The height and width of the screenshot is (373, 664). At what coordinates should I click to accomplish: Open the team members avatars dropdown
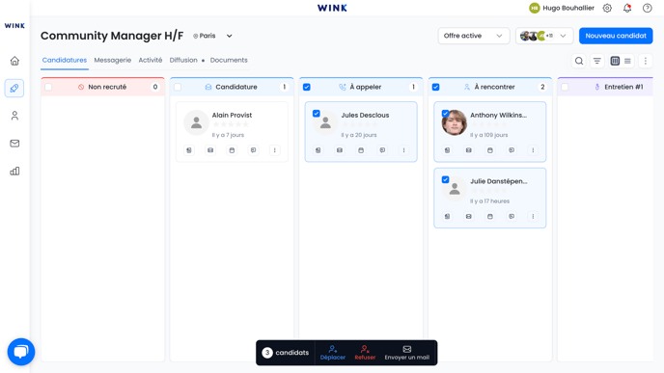(x=544, y=36)
